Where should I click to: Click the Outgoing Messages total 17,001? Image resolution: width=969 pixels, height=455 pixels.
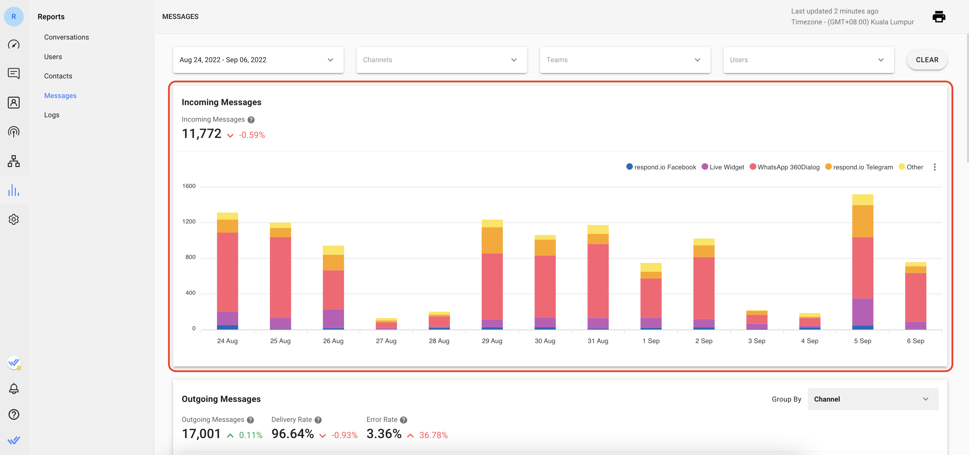click(x=201, y=434)
